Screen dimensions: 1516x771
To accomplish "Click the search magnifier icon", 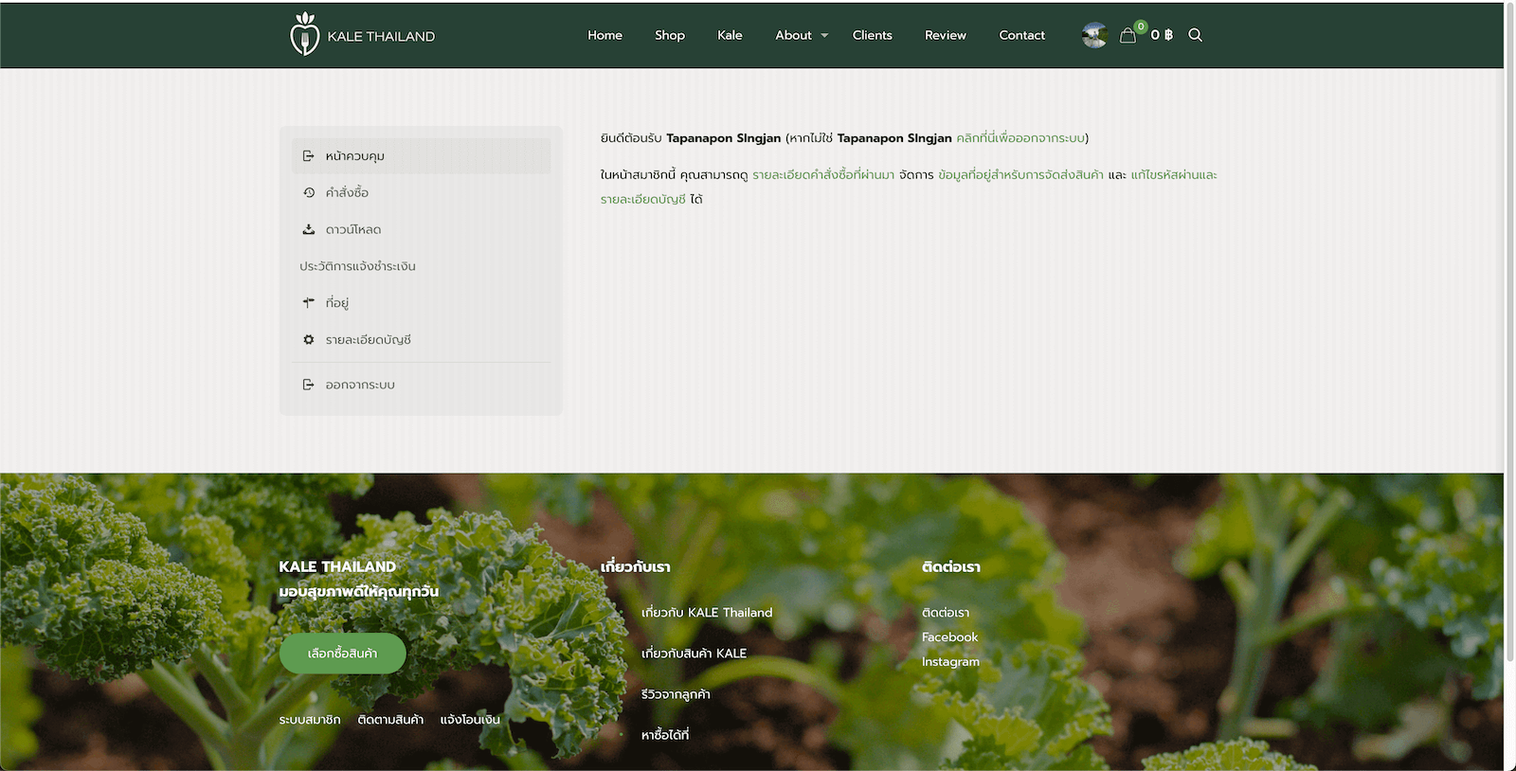I will (x=1195, y=35).
